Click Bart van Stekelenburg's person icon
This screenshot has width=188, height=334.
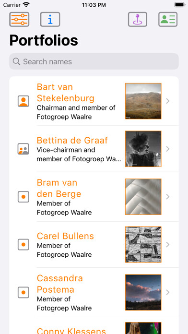(23, 101)
